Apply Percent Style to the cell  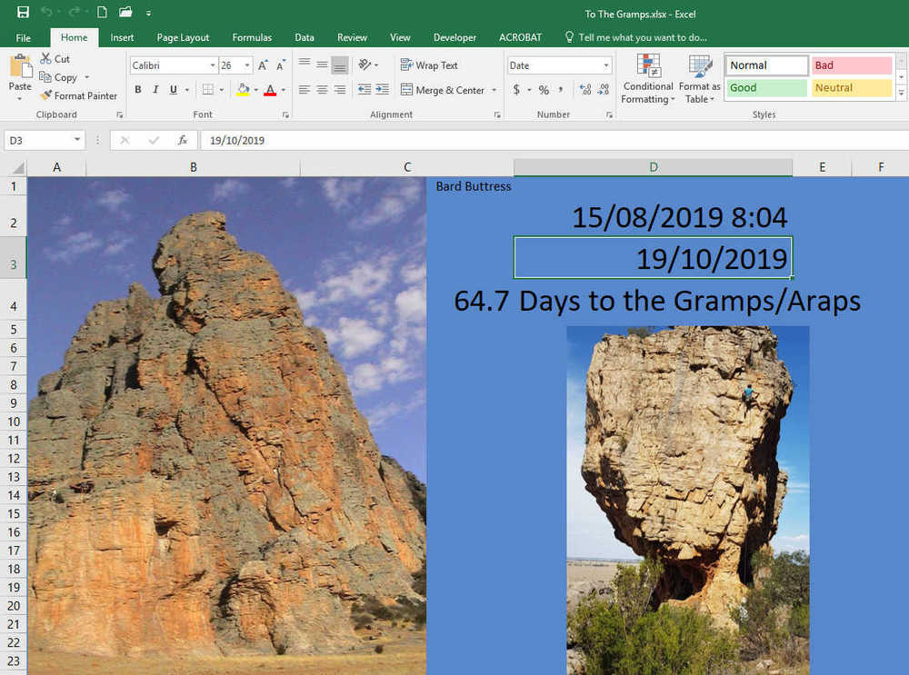pyautogui.click(x=544, y=90)
